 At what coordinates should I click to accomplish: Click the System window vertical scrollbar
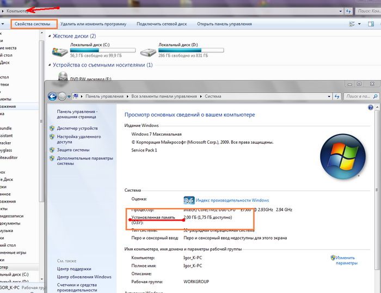377,190
